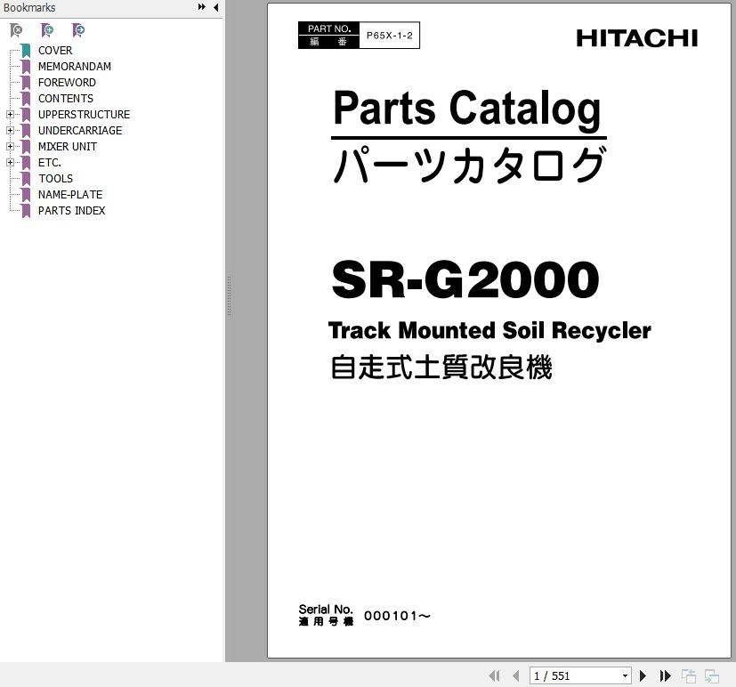Go to the first page
Image resolution: width=736 pixels, height=687 pixels.
click(494, 675)
